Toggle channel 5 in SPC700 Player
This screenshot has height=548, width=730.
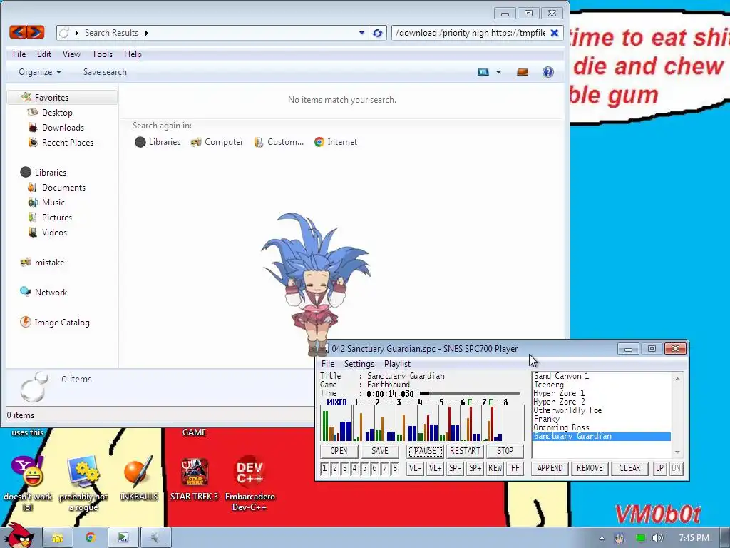tap(364, 468)
